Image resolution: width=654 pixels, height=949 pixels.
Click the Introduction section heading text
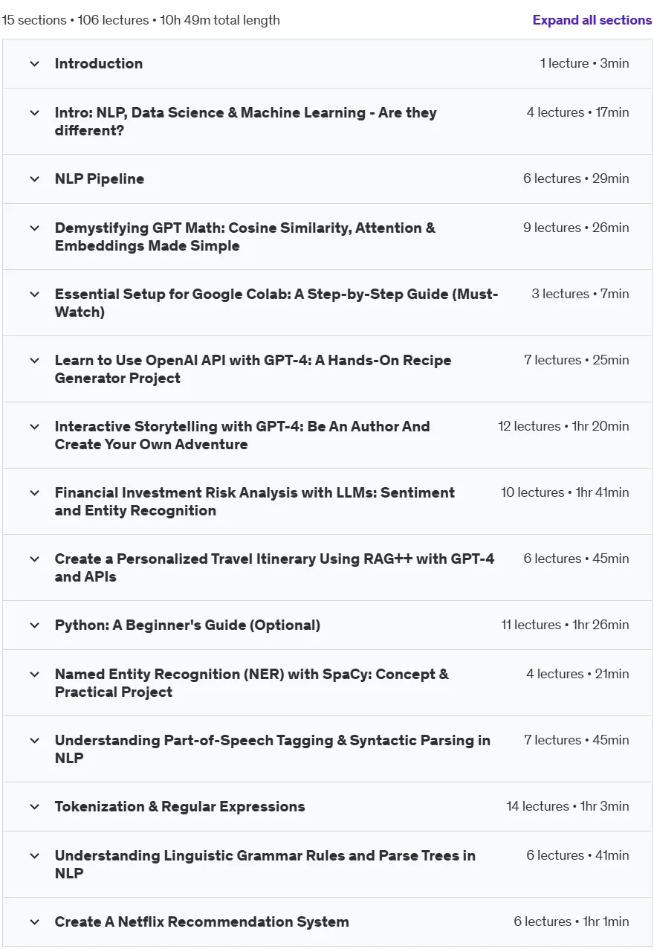(99, 64)
